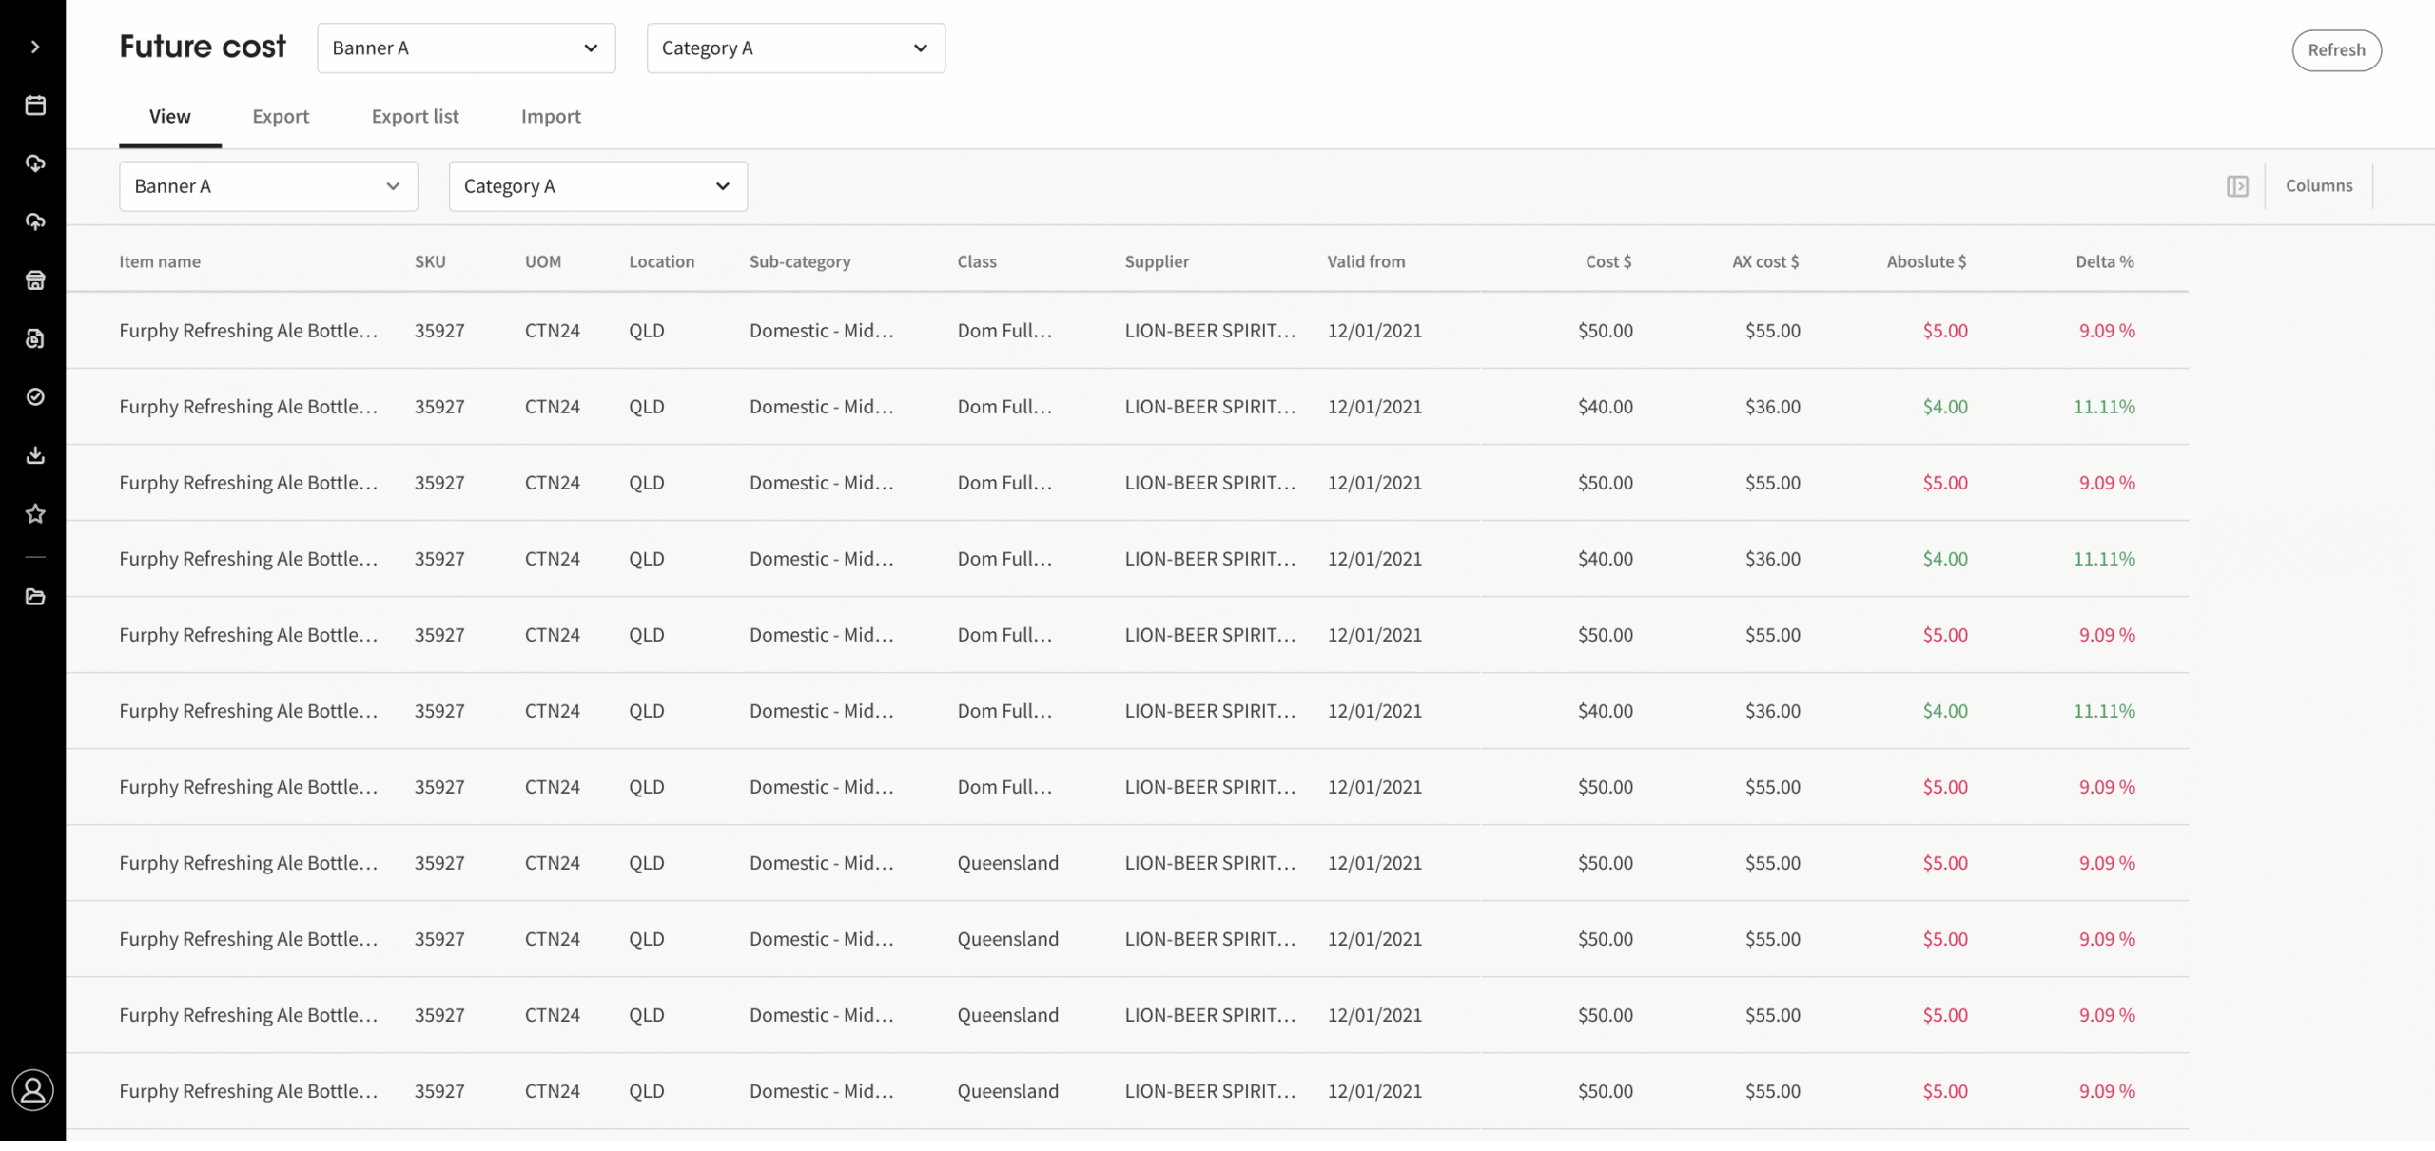Screen dimensions: 2435x1151
Task: Click the check circle sidebar icon
Action: [x=35, y=396]
